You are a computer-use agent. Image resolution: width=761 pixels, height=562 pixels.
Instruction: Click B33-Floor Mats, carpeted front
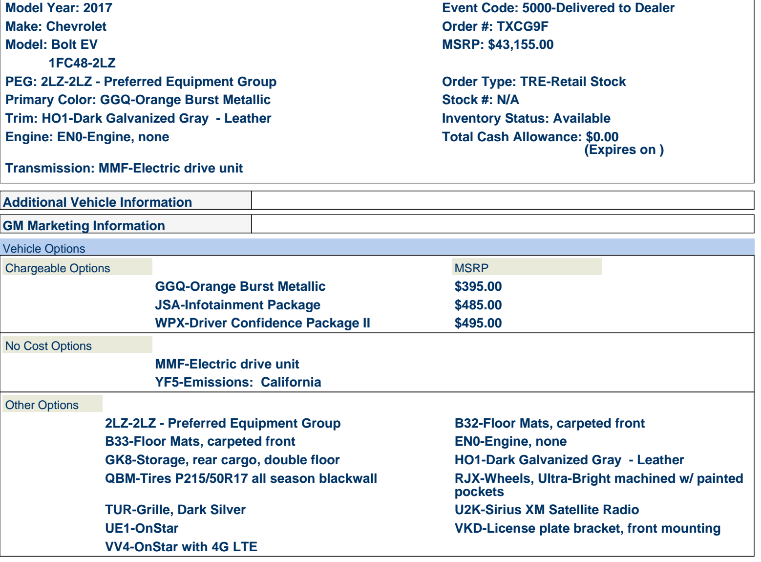pos(200,441)
